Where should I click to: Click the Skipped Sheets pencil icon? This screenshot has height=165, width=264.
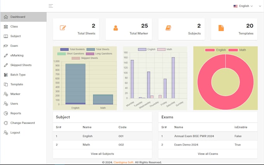[6, 65]
